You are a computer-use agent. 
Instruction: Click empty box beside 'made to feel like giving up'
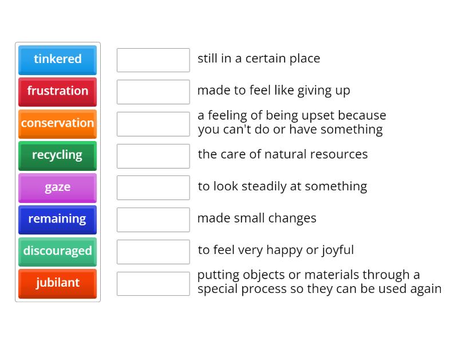(x=153, y=92)
